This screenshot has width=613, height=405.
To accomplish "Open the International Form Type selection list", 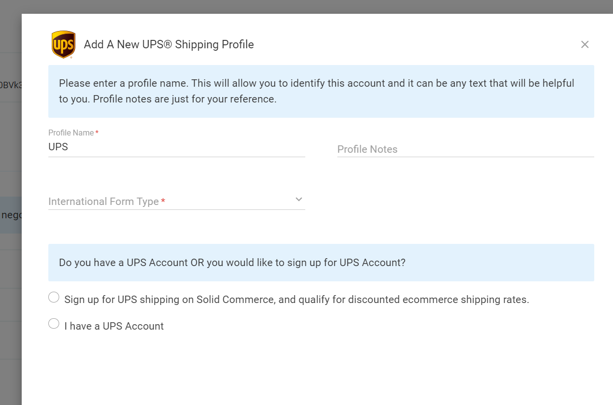I will pyautogui.click(x=173, y=201).
